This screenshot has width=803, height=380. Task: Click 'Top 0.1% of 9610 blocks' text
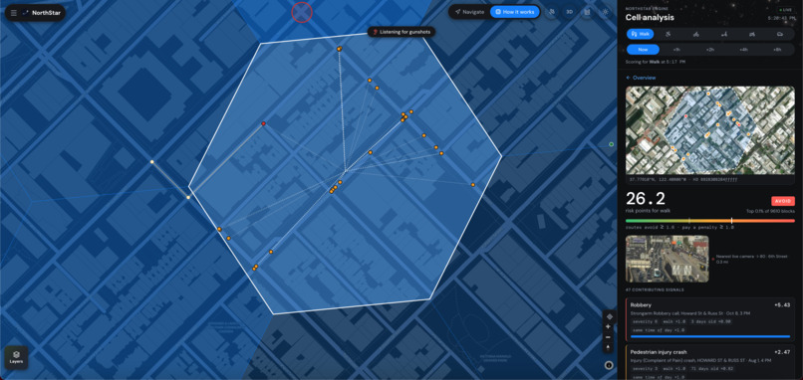point(771,211)
